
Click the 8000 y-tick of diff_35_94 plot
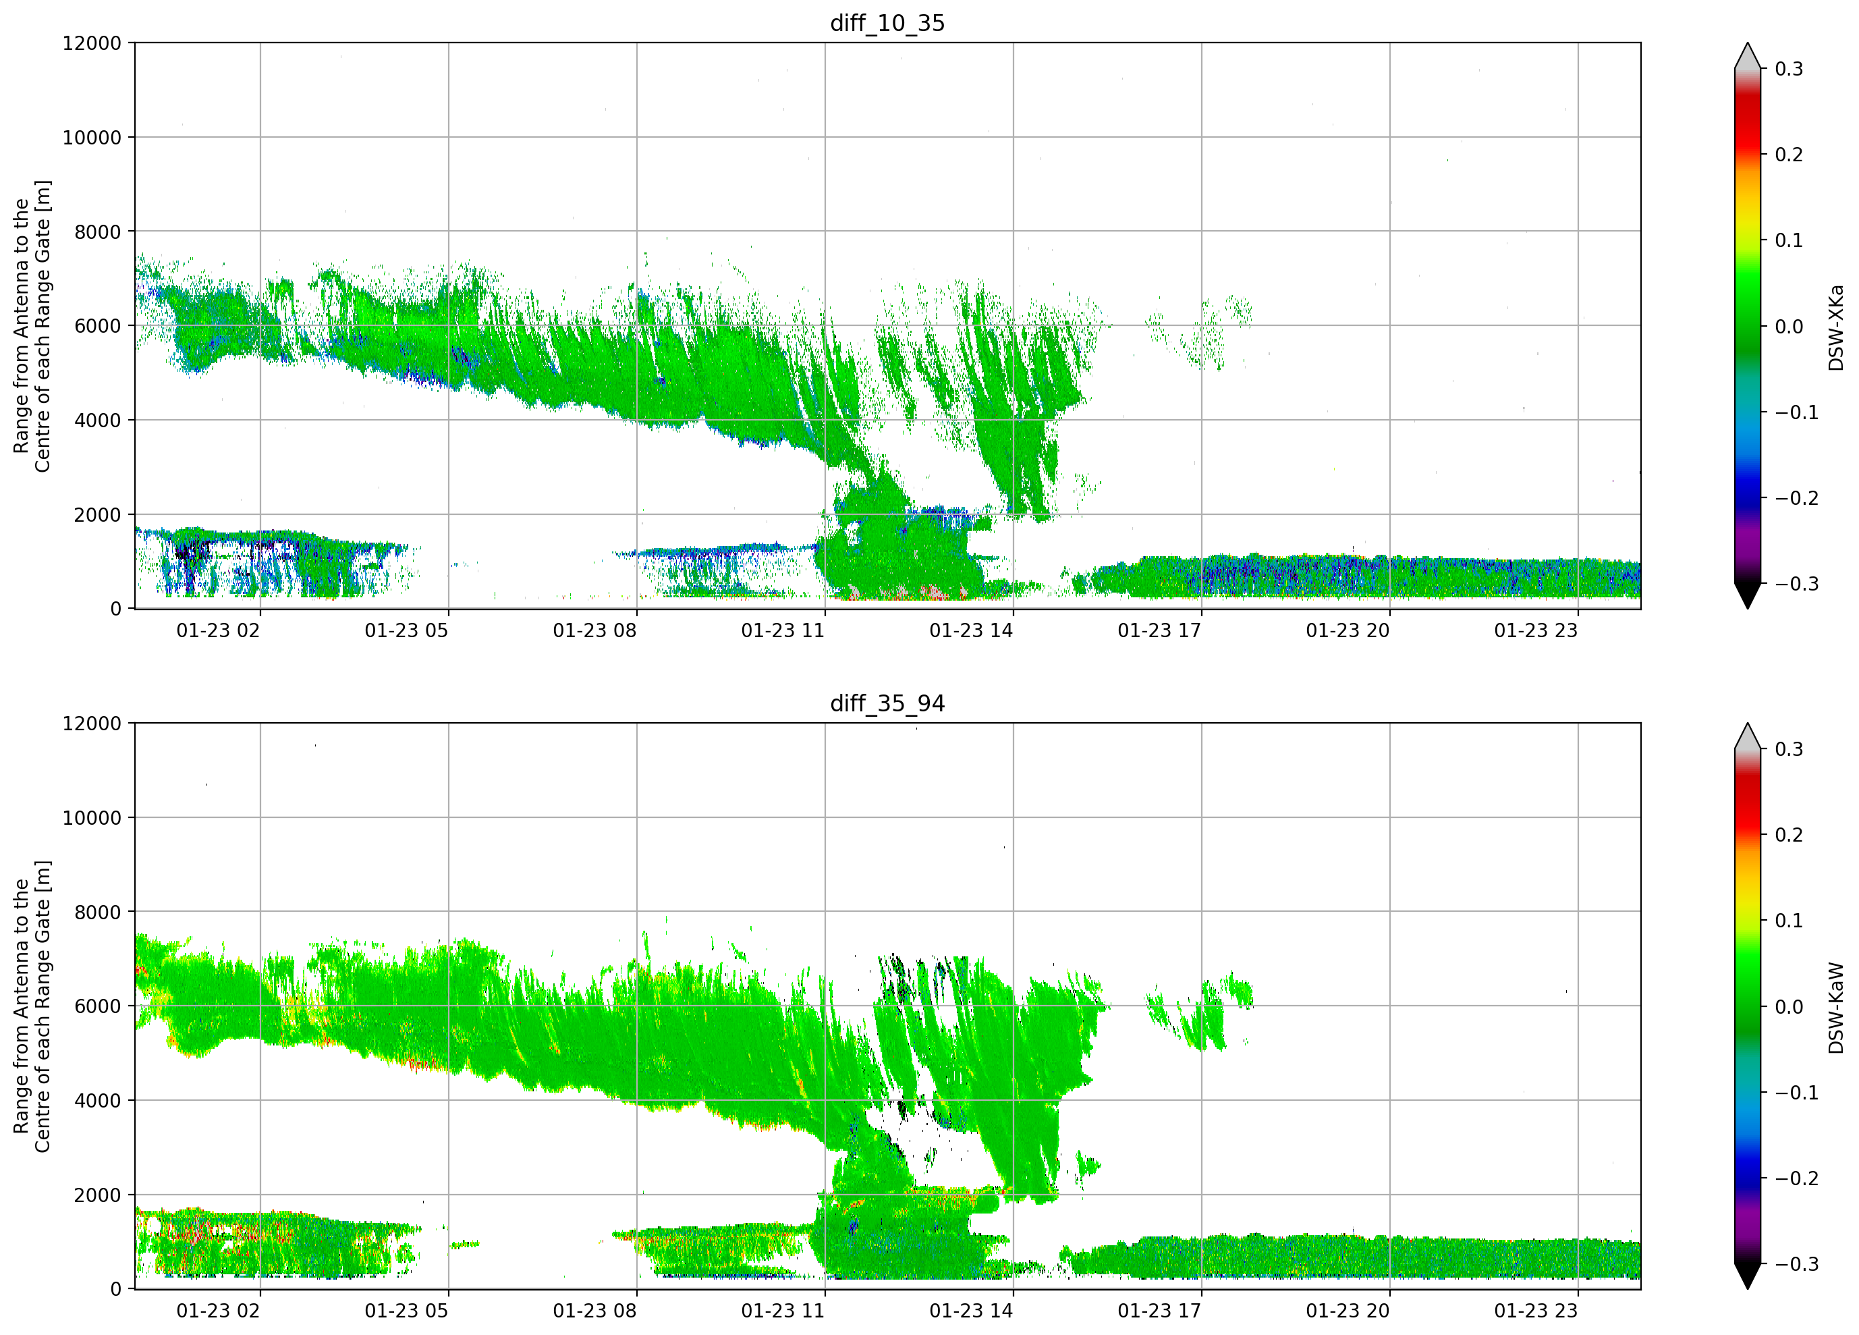point(98,912)
